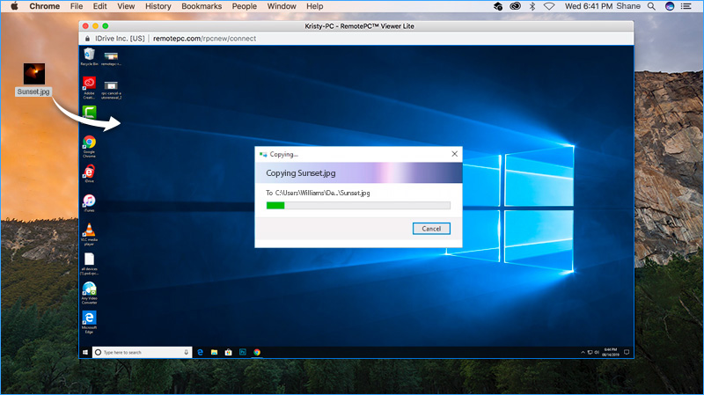Click the Windows Start button

tap(85, 352)
